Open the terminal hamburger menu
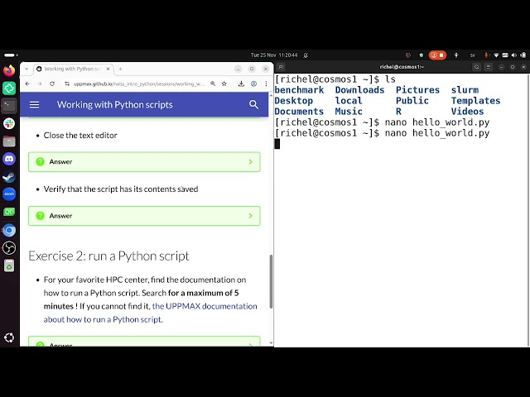The height and width of the screenshot is (397, 530). coord(489,67)
